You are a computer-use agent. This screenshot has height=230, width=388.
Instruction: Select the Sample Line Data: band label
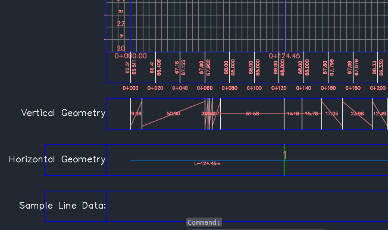click(62, 206)
